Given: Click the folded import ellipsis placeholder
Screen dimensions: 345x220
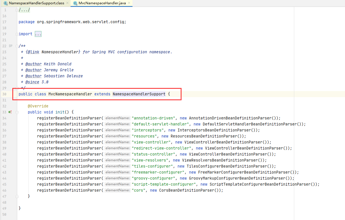Looking at the screenshot, I should (x=38, y=34).
